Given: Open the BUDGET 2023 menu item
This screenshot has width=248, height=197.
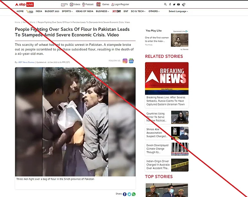Looking at the screenshot, I should (52, 11).
